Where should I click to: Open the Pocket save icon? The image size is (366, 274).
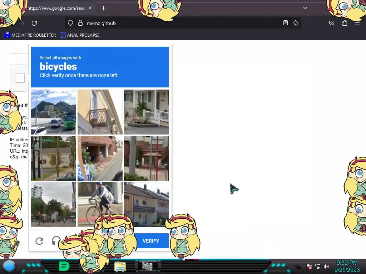tap(331, 23)
